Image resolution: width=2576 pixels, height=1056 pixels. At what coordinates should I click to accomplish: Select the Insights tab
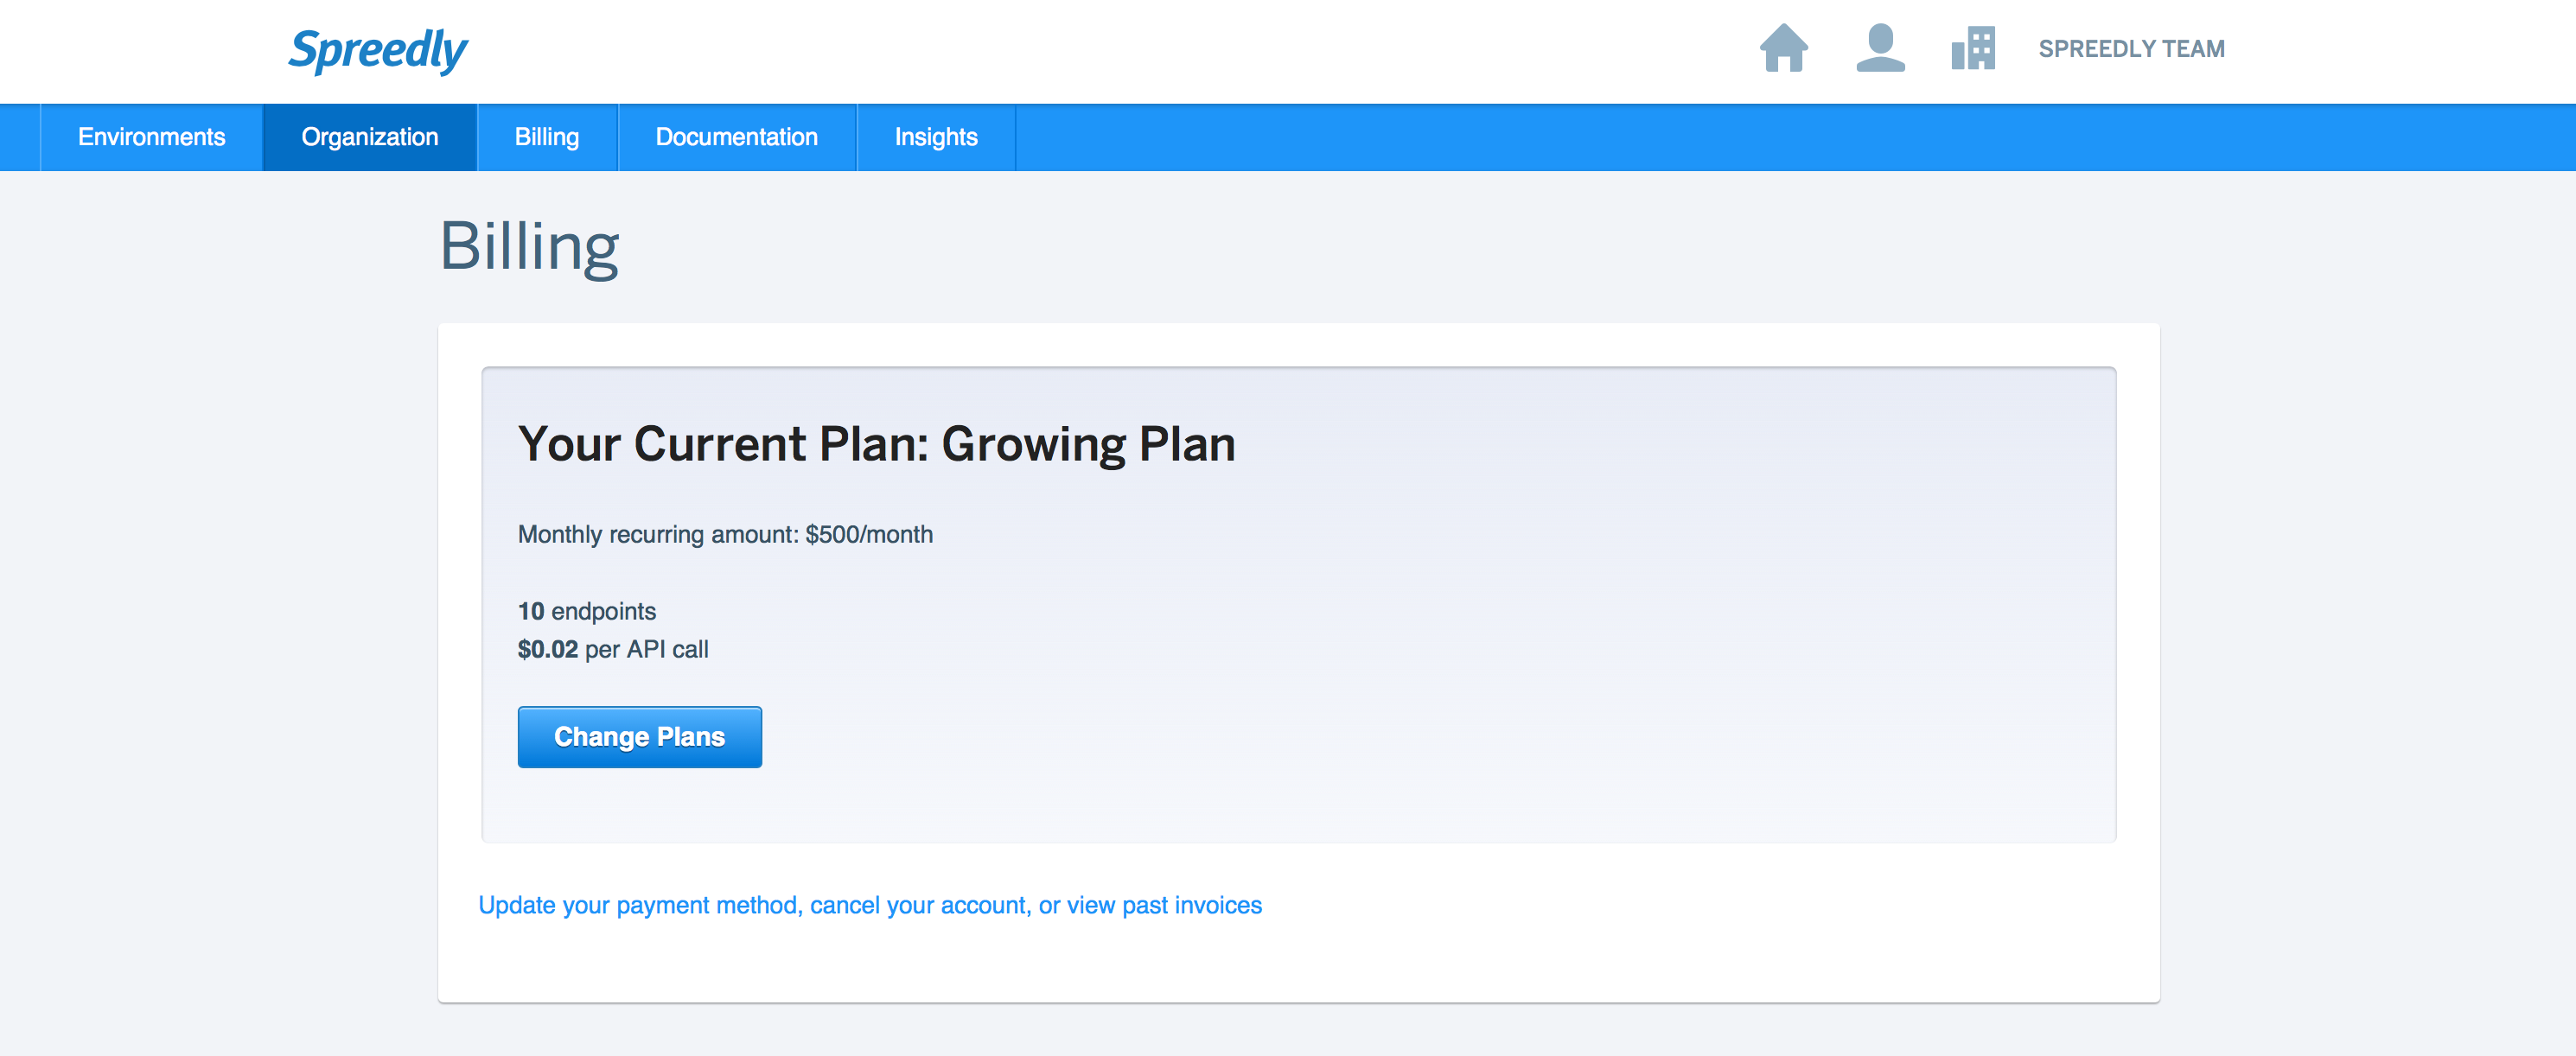click(x=936, y=137)
